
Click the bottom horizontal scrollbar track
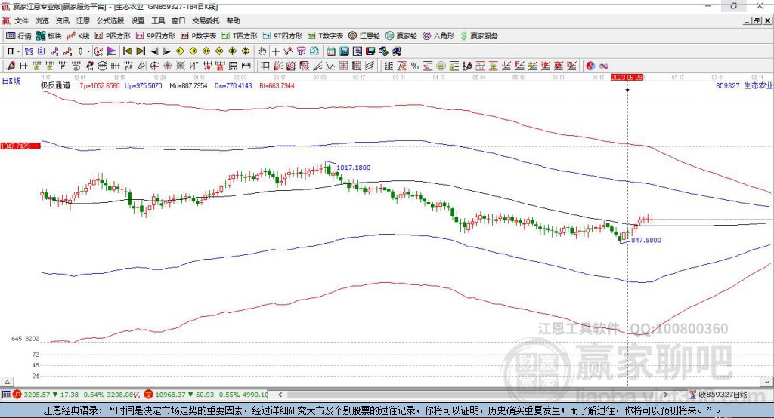[472, 395]
